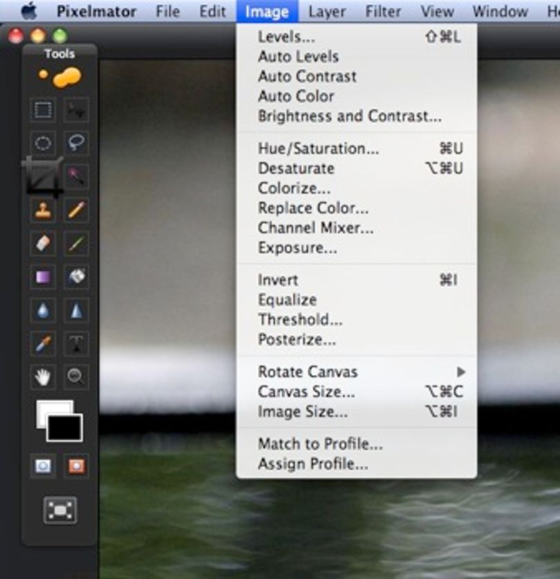Viewport: 560px width, 579px height.
Task: Select the Paint Bucket tool
Action: [76, 276]
